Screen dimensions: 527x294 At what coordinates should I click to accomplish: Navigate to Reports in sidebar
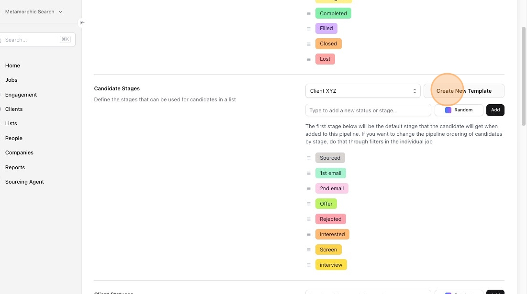(x=15, y=167)
